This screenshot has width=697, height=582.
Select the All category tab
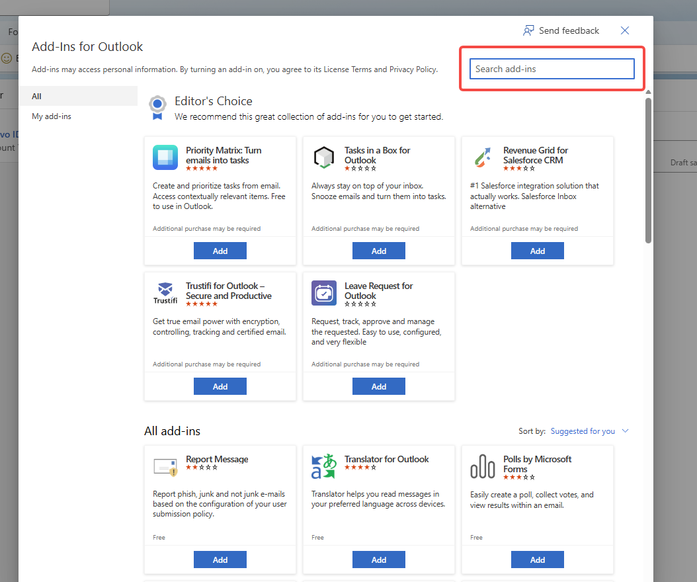coord(78,96)
